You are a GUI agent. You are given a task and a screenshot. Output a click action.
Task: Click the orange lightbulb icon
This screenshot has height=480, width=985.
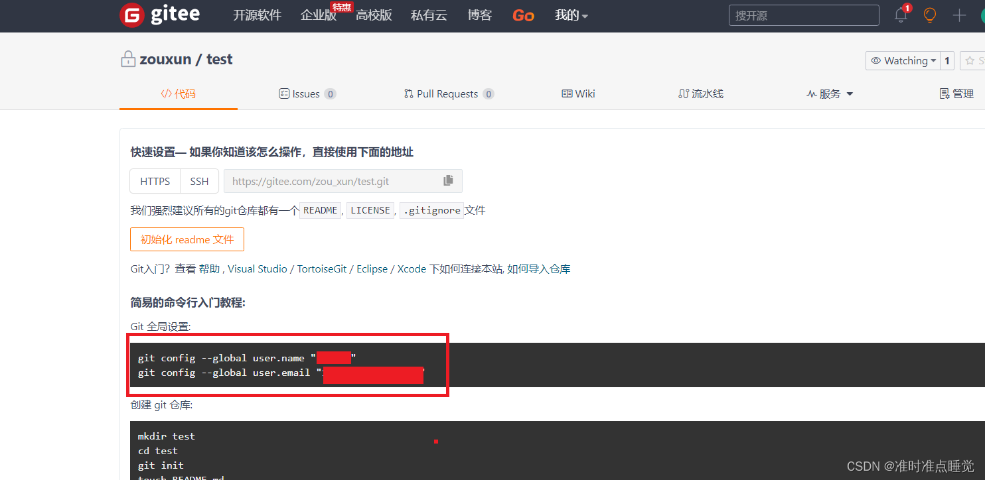point(930,15)
